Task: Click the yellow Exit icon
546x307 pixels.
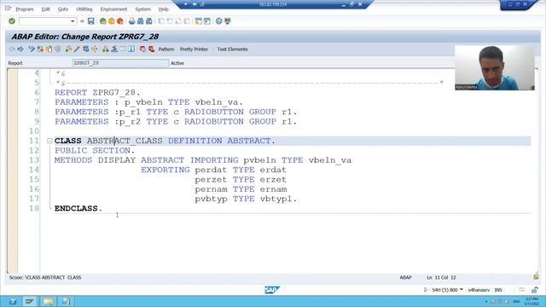Action: coord(112,21)
